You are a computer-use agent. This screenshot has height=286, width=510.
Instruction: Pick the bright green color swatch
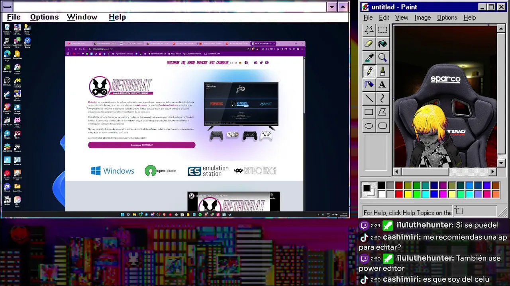point(416,194)
